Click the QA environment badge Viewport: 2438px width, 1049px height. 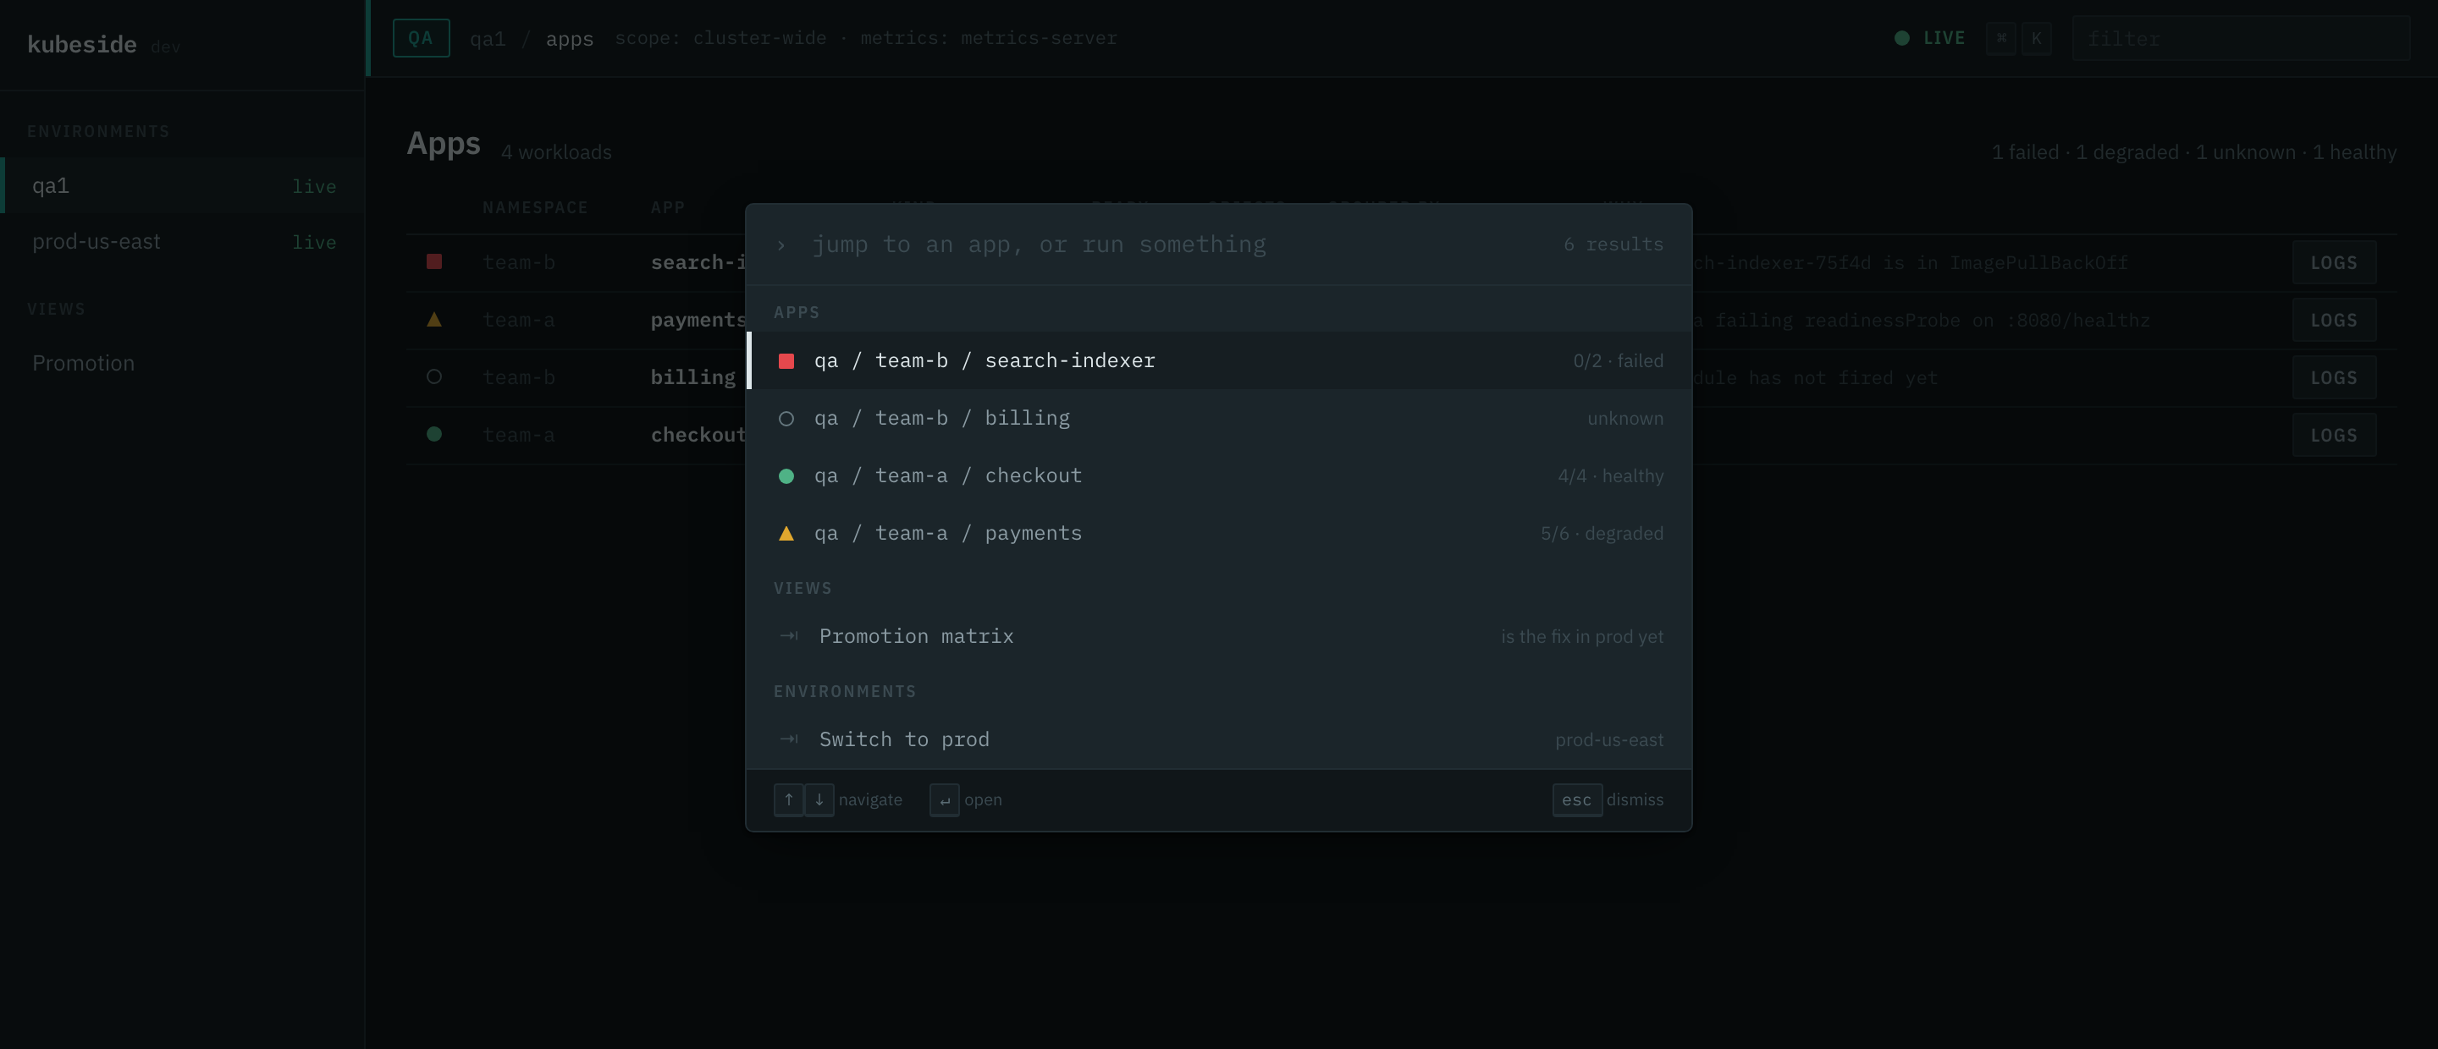(422, 38)
